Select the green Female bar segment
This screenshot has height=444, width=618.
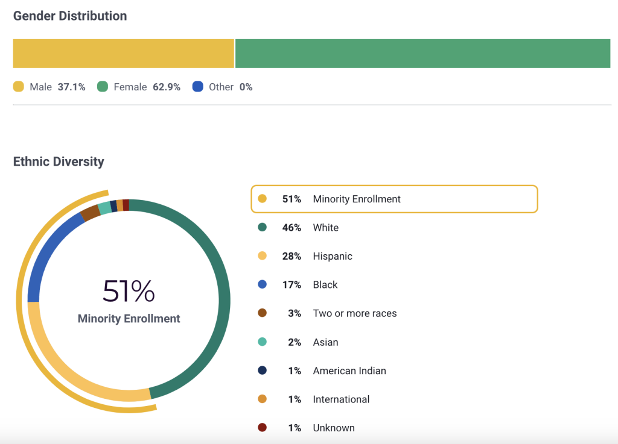pos(422,54)
